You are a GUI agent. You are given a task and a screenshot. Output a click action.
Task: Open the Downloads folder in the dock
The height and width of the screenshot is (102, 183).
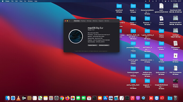point(170,98)
